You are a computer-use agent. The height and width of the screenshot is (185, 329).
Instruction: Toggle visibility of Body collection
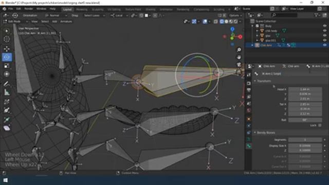pos(324,26)
